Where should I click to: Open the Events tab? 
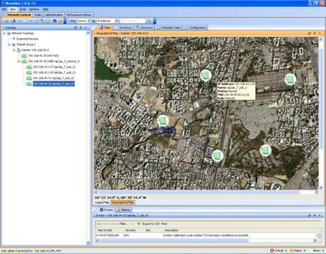106,210
